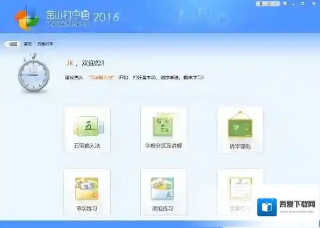
Task: Close the 金山打字通 window
Action: click(x=314, y=4)
